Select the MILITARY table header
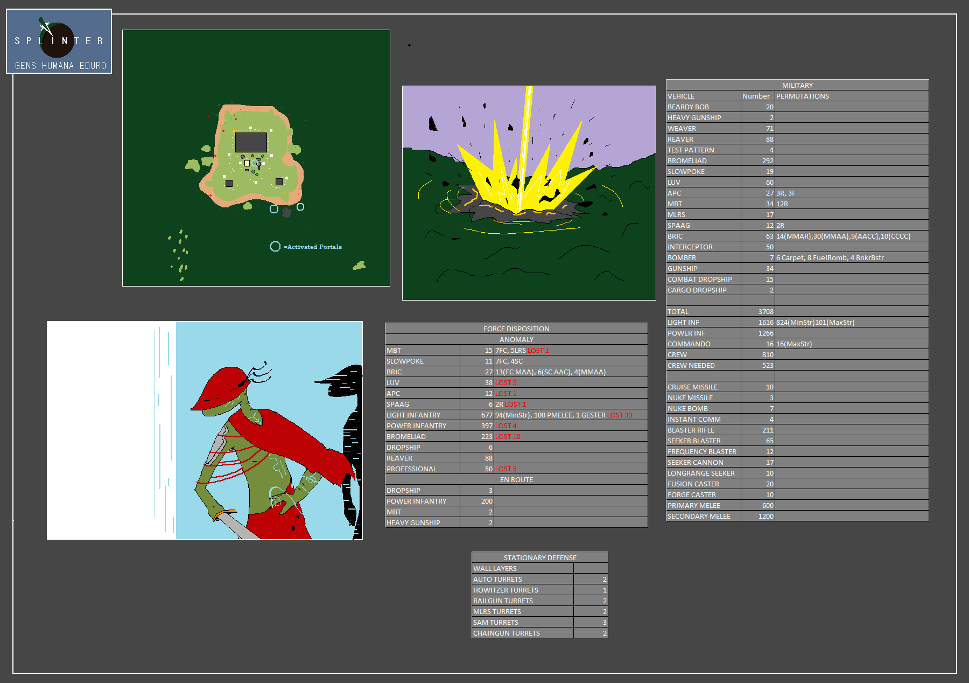 [797, 85]
